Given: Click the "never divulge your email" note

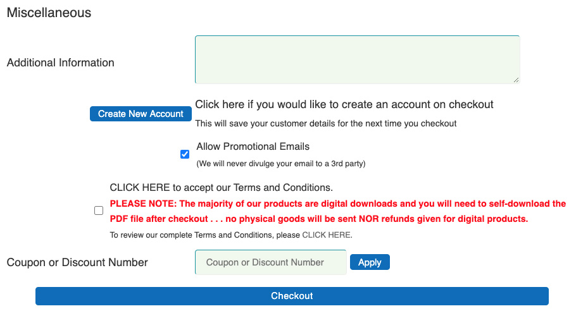Looking at the screenshot, I should coord(281,164).
